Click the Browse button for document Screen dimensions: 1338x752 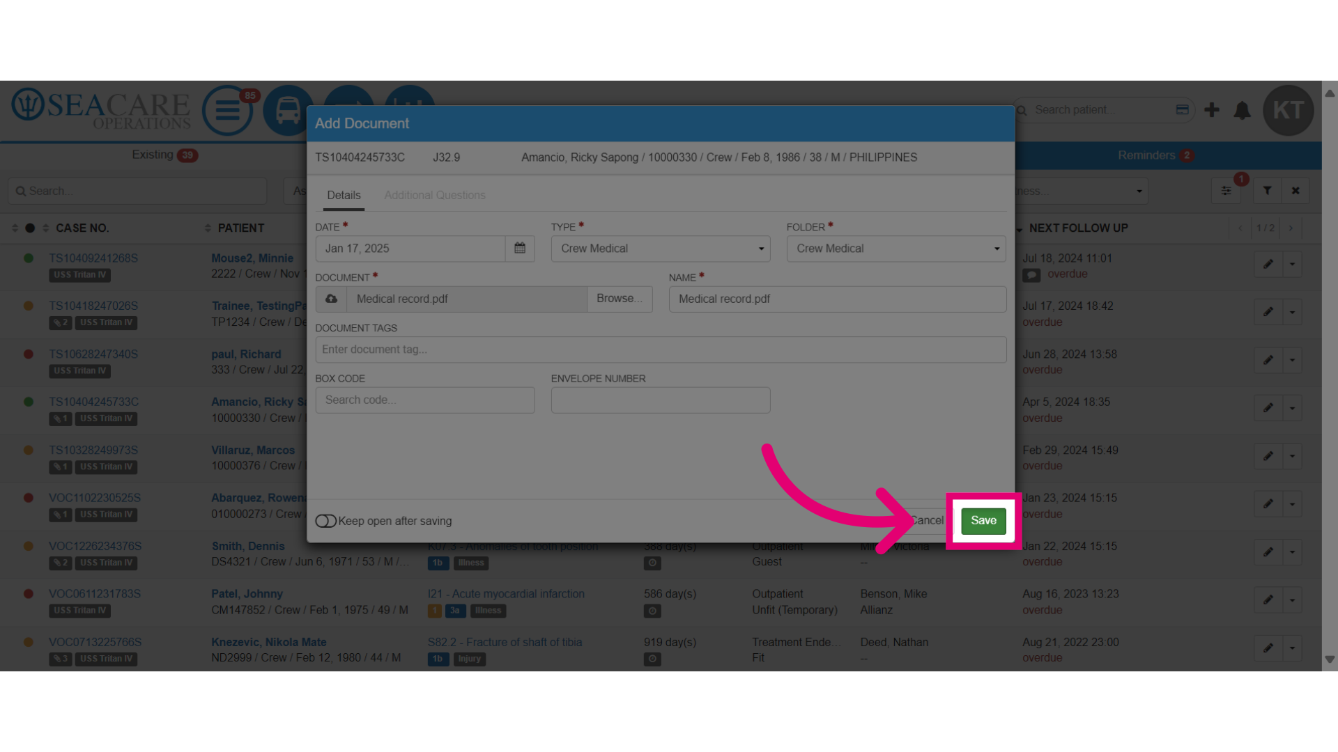tap(620, 299)
